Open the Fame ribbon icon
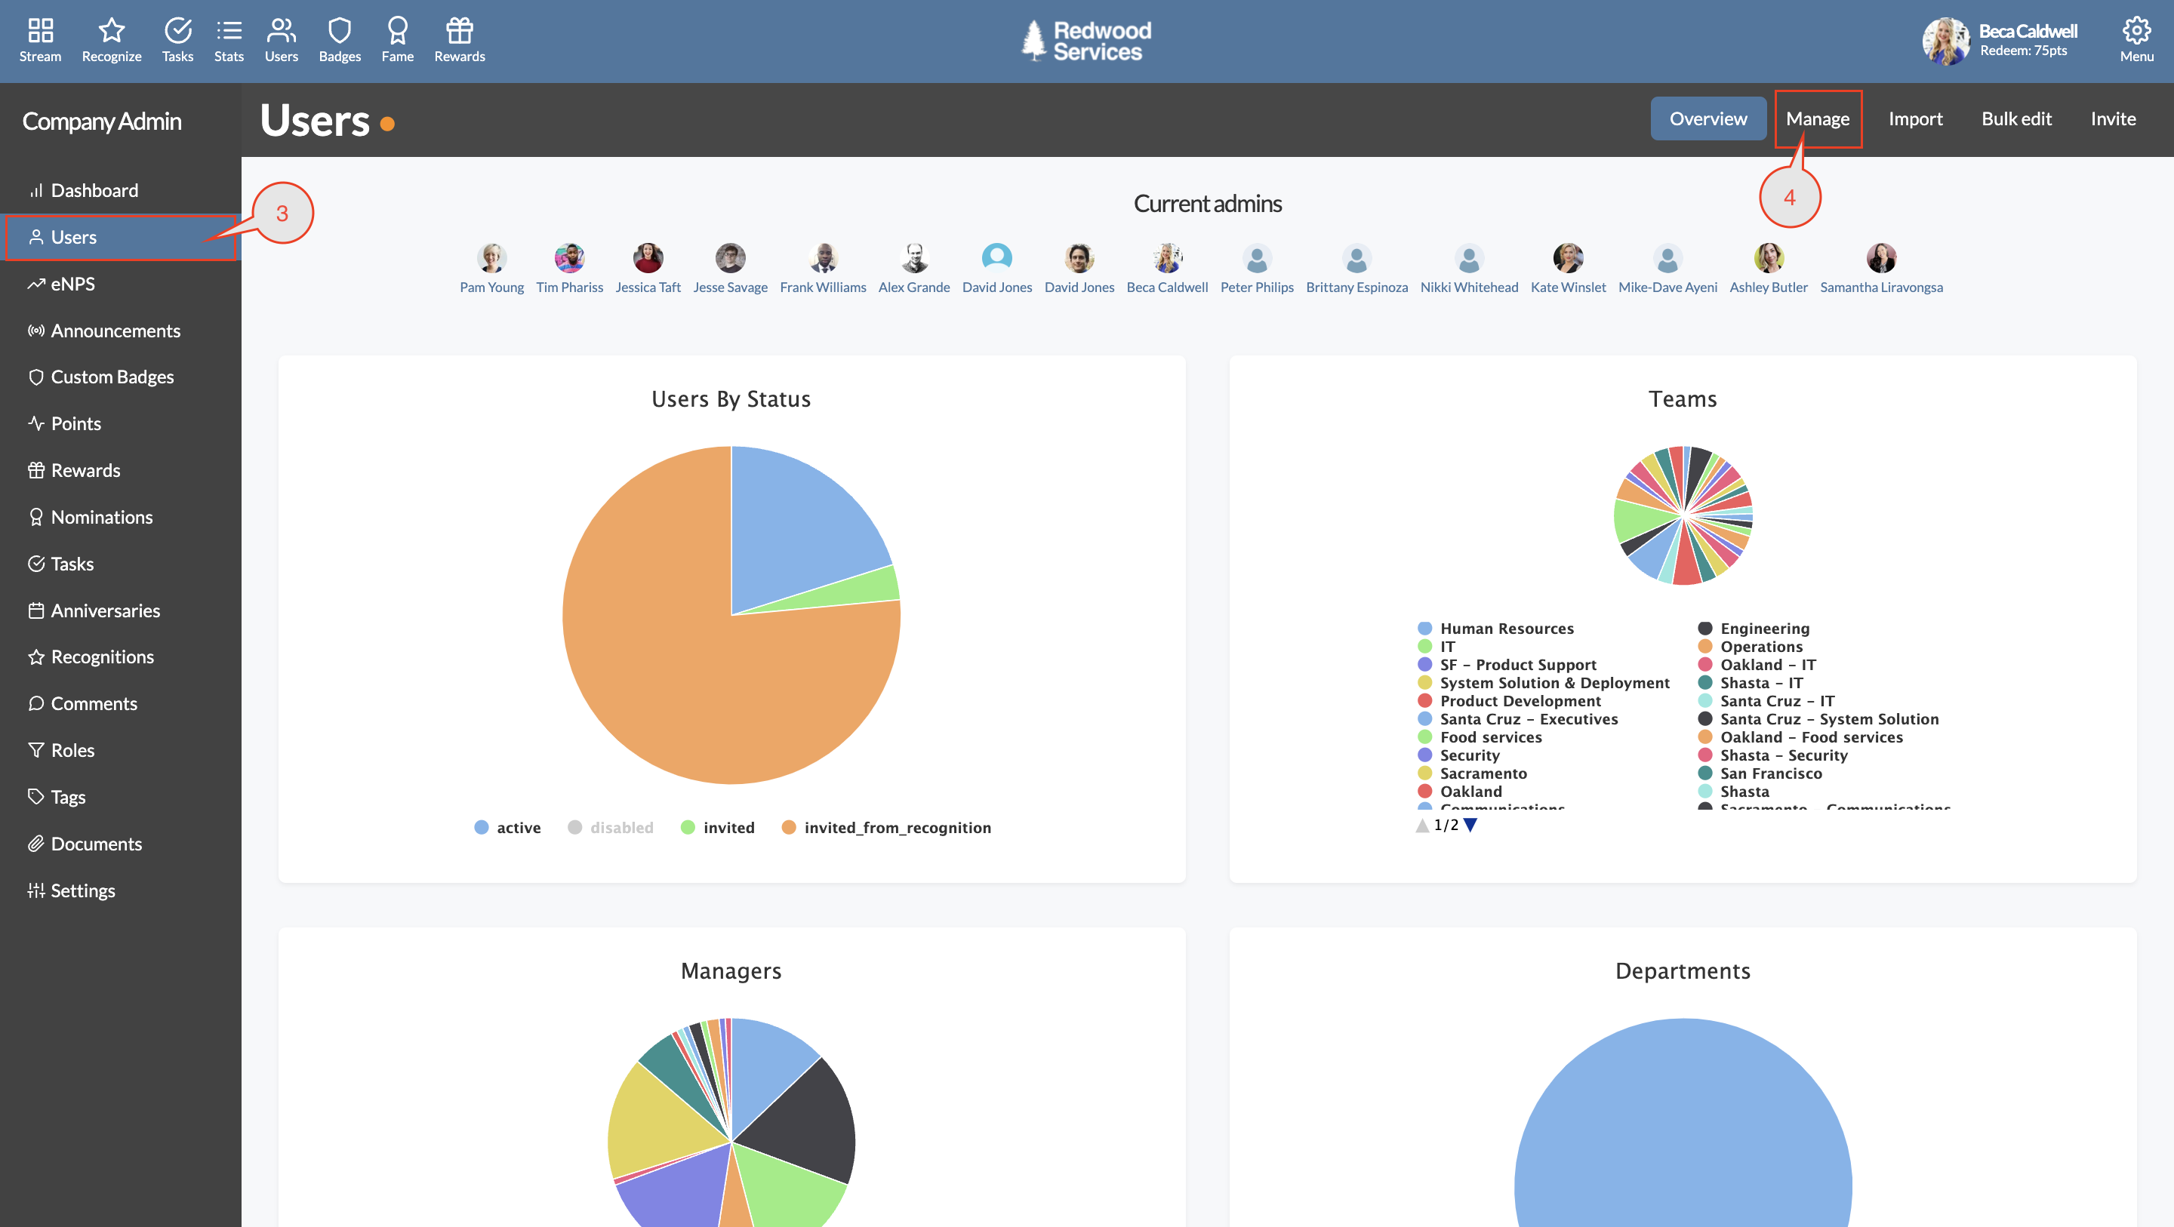2174x1227 pixels. [x=398, y=40]
